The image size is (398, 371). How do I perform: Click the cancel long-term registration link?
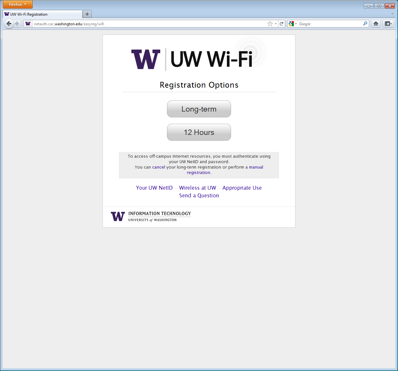(158, 167)
